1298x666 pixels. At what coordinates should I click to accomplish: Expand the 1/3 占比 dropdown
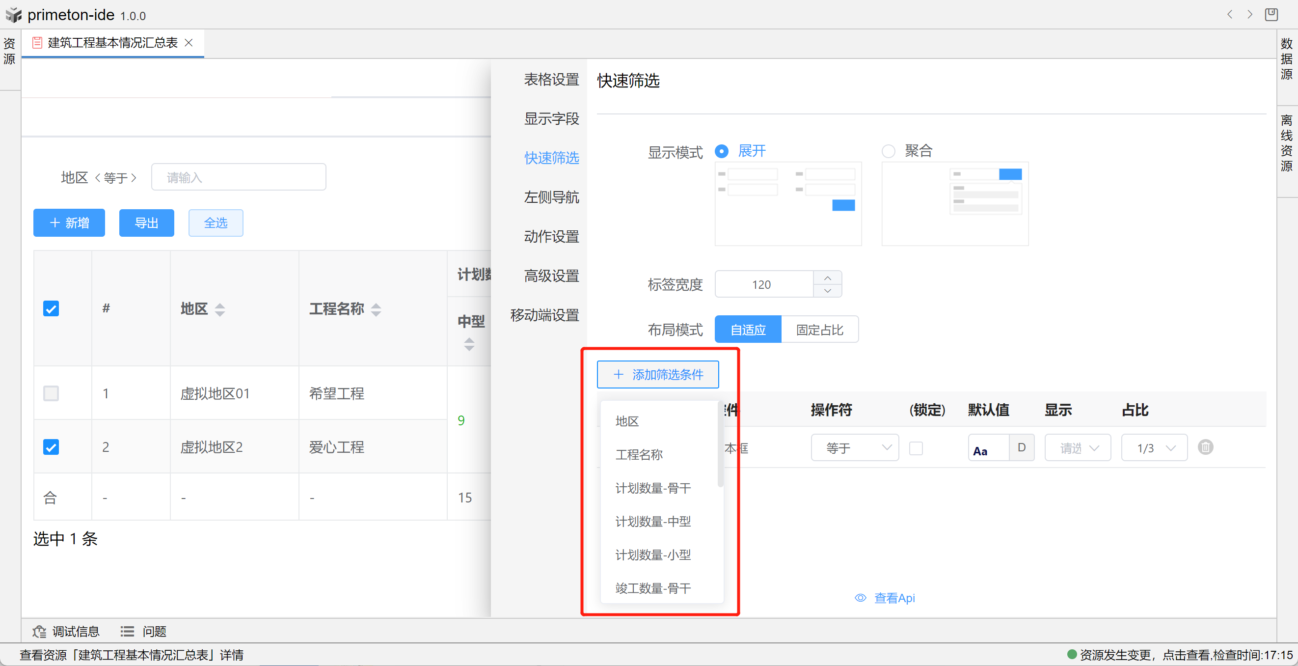[x=1154, y=448]
